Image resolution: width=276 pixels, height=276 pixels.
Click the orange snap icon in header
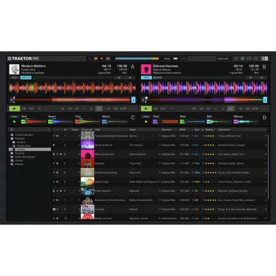(x=95, y=59)
